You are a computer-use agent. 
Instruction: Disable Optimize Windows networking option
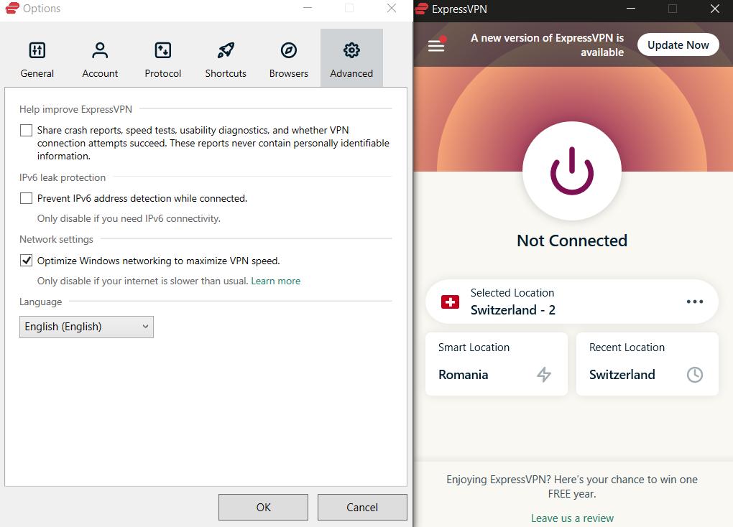(x=26, y=260)
